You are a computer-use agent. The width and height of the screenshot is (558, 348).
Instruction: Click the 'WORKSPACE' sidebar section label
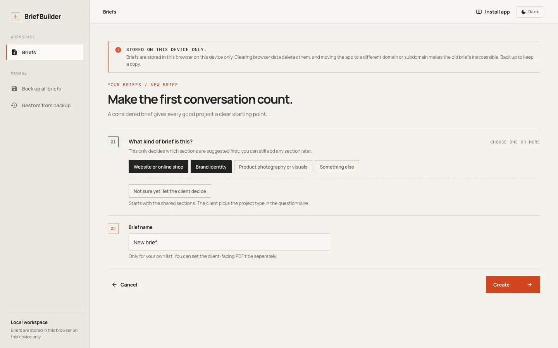[x=23, y=37]
